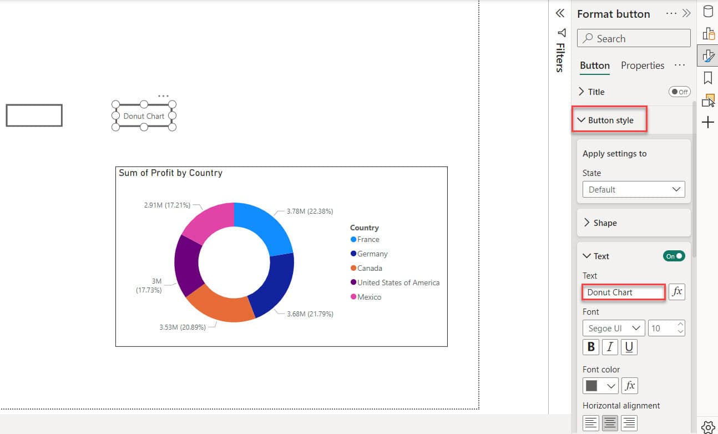
Task: Select the Format visual paintbrush icon
Action: coord(708,55)
